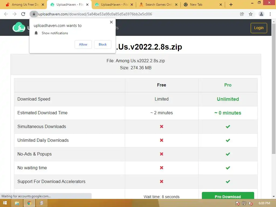Click the No-Ads & Popups Free cross mark
The height and width of the screenshot is (207, 276).
pos(162,154)
